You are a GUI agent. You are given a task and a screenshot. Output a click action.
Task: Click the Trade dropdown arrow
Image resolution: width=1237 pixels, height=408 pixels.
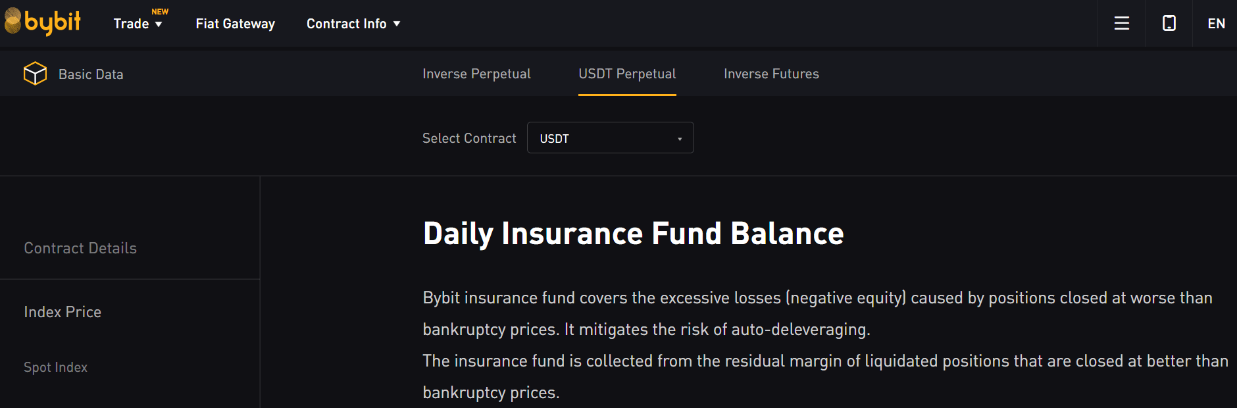[x=159, y=24]
